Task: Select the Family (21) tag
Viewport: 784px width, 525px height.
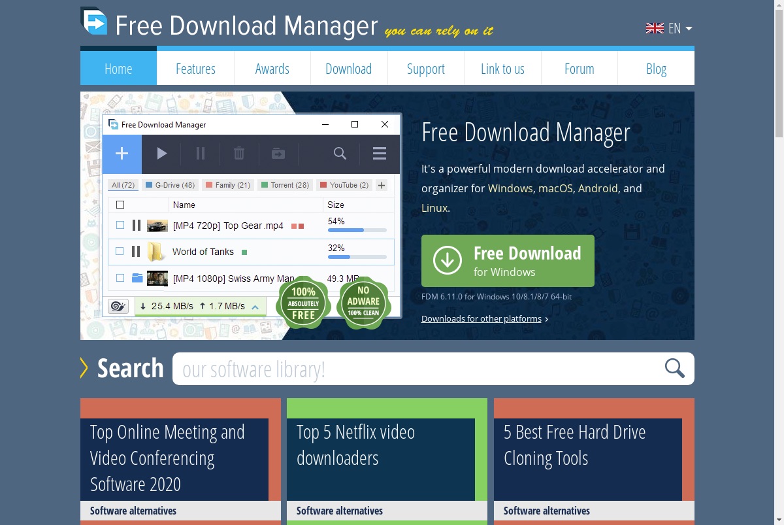Action: click(228, 185)
